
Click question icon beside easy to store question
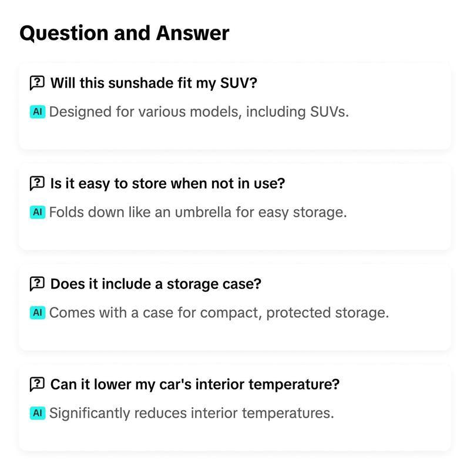point(37,183)
